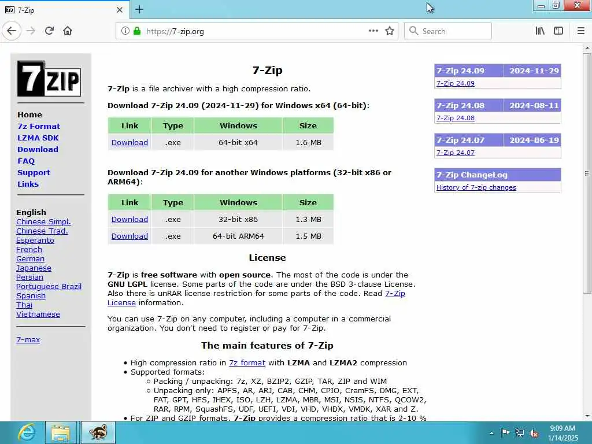
Task: Reload the 7-zip.org page
Action: click(x=49, y=31)
